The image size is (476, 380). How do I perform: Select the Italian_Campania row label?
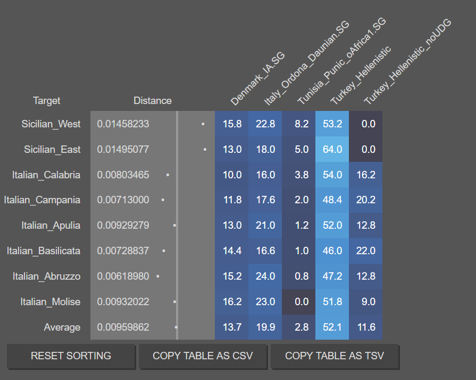42,200
